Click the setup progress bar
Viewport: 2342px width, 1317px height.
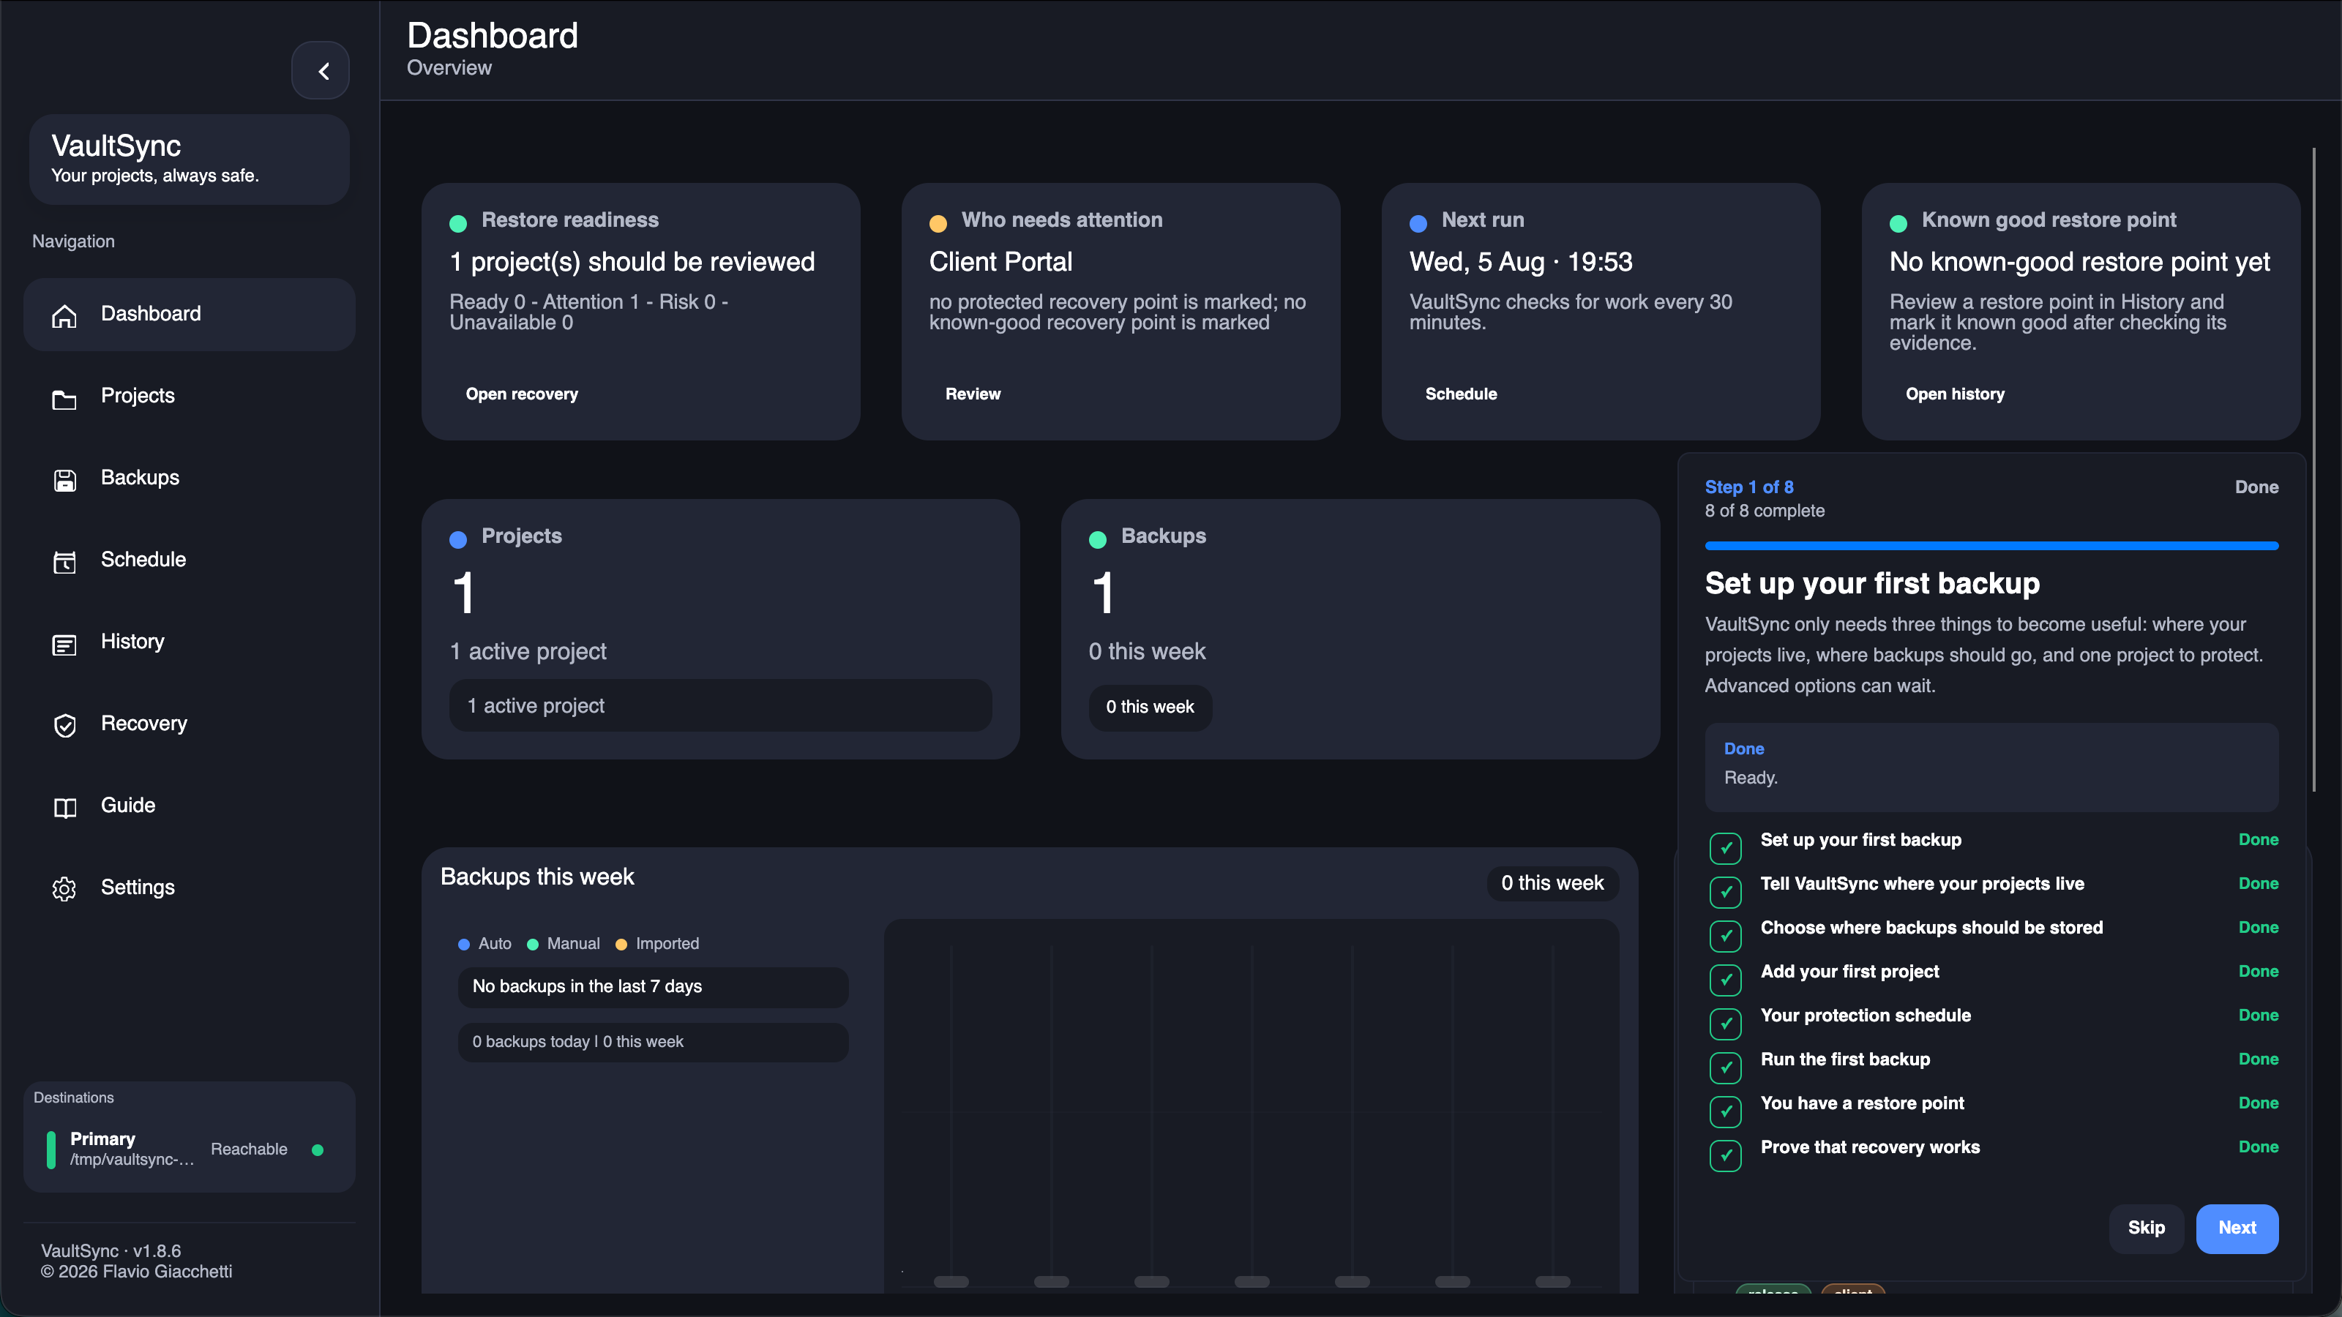[1991, 545]
